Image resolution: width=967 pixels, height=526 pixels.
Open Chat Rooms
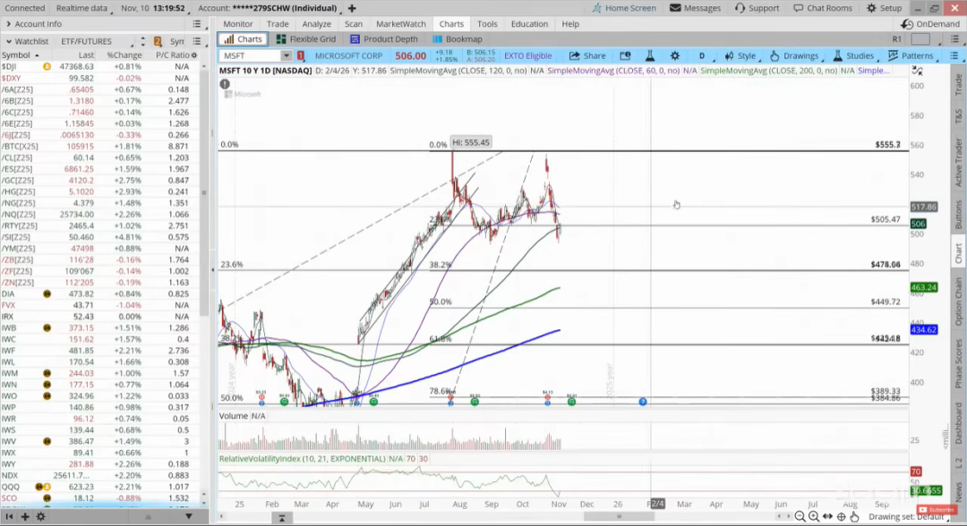click(823, 8)
